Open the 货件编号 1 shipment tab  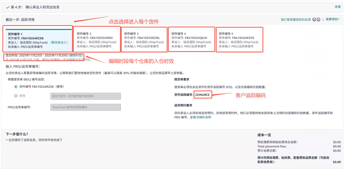[x=39, y=40]
